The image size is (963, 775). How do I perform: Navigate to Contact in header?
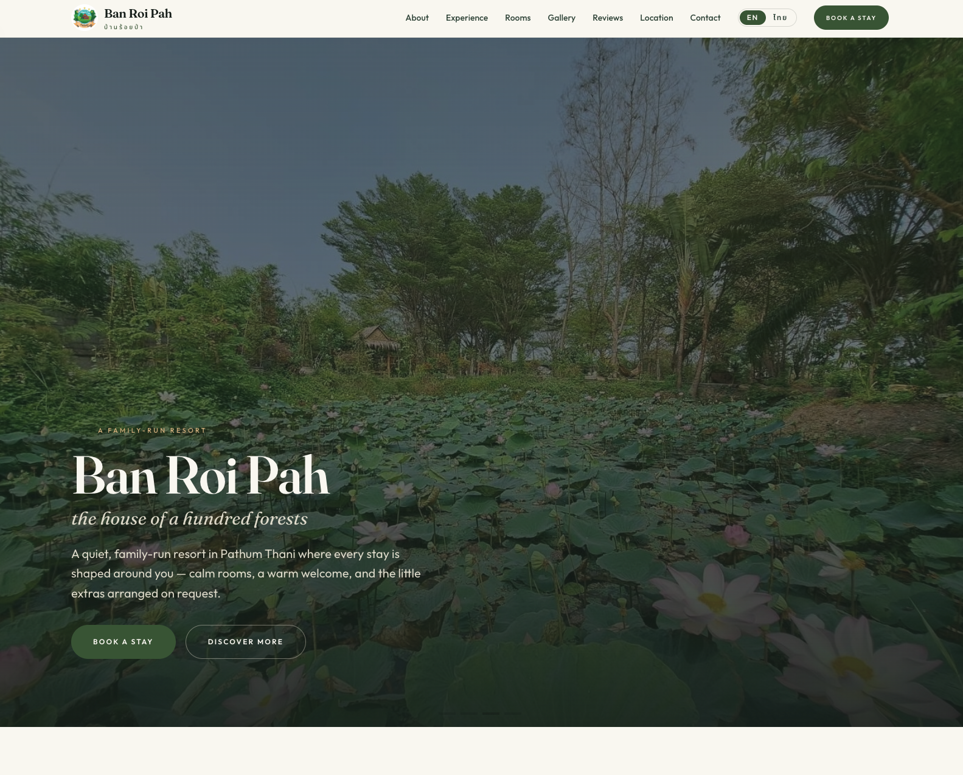[x=705, y=18]
